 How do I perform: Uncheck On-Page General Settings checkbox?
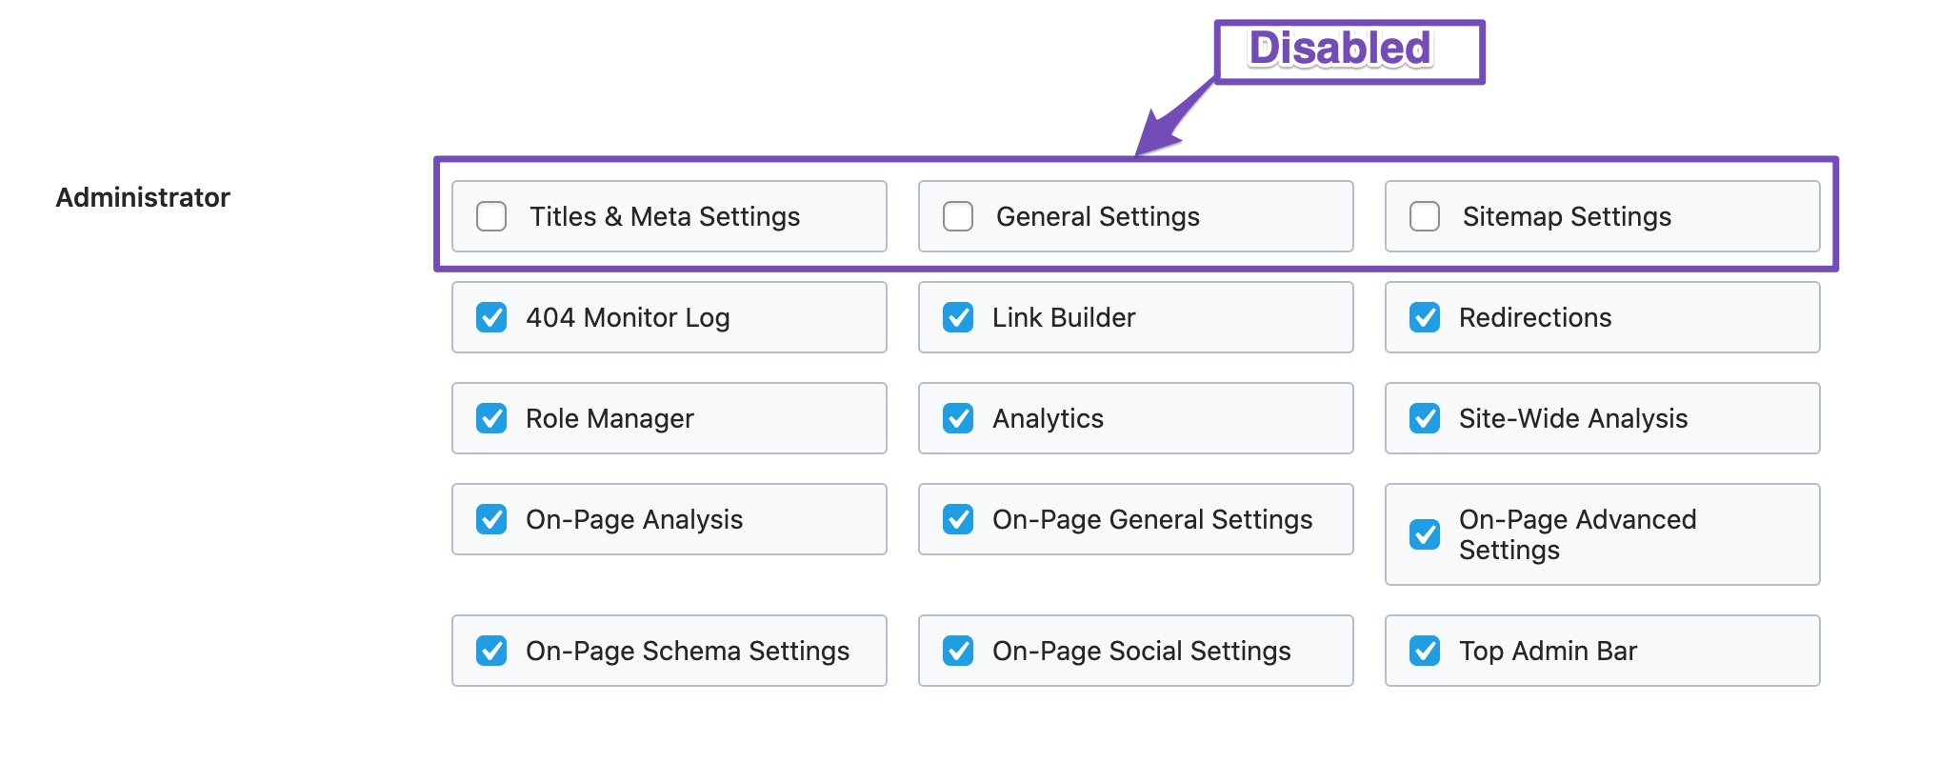(x=958, y=519)
